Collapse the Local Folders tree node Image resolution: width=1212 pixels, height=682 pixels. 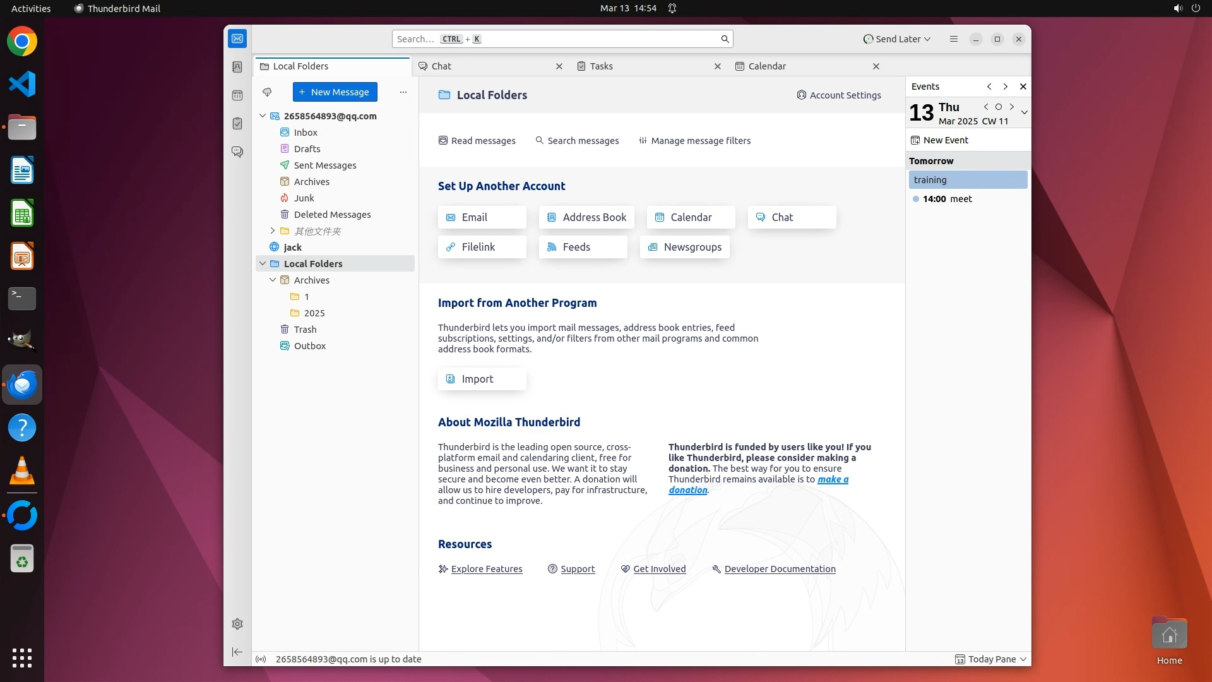point(263,264)
